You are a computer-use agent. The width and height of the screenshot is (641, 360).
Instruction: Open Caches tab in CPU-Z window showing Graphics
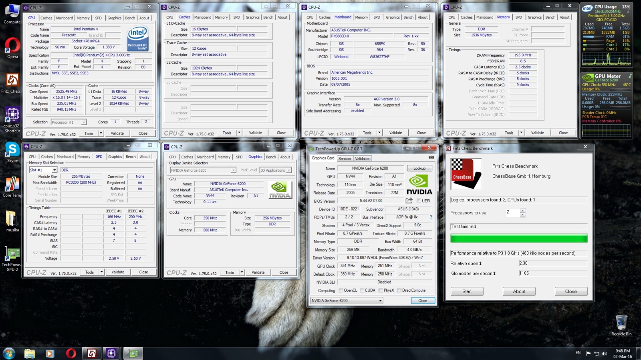click(187, 157)
